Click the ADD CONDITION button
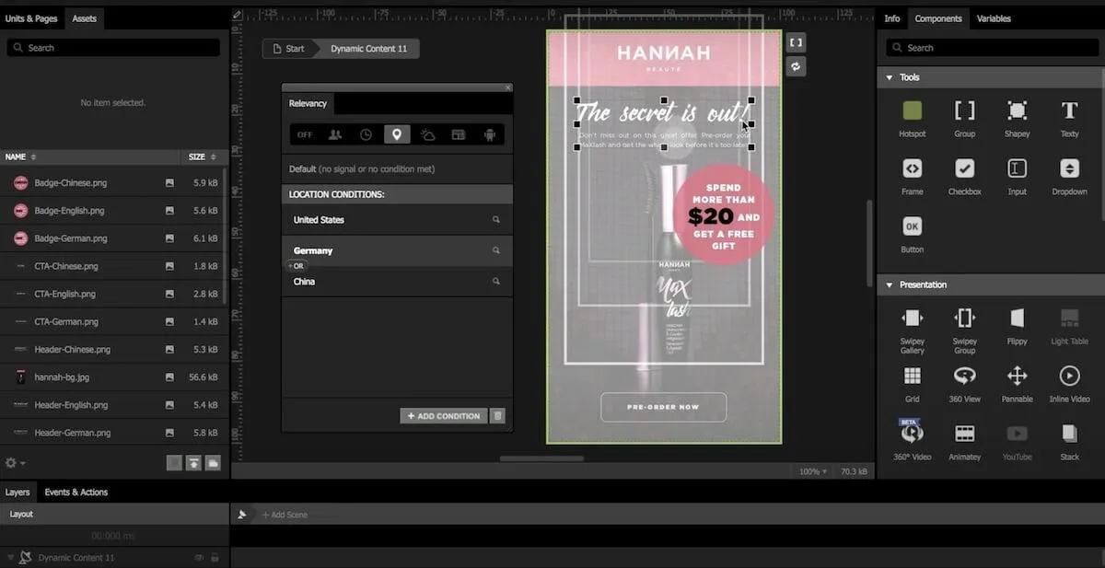 pyautogui.click(x=444, y=416)
